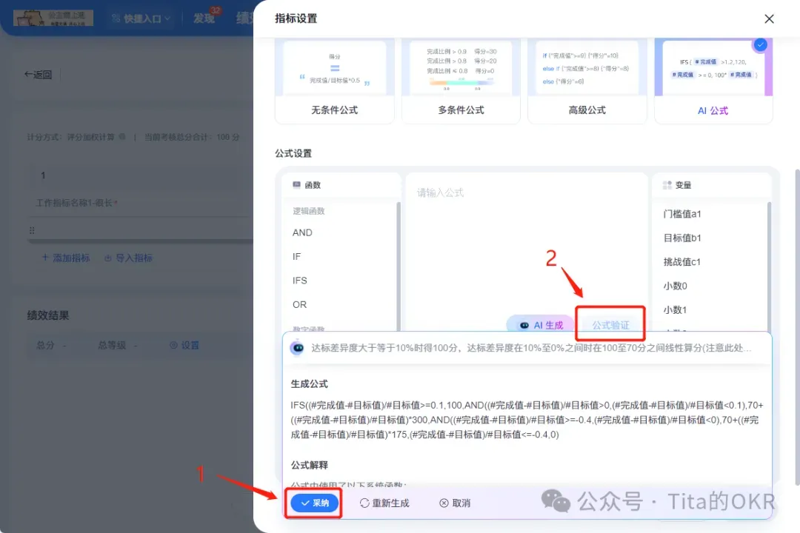The width and height of the screenshot is (800, 533).
Task: Click the generated IFS formula text
Action: (527, 420)
